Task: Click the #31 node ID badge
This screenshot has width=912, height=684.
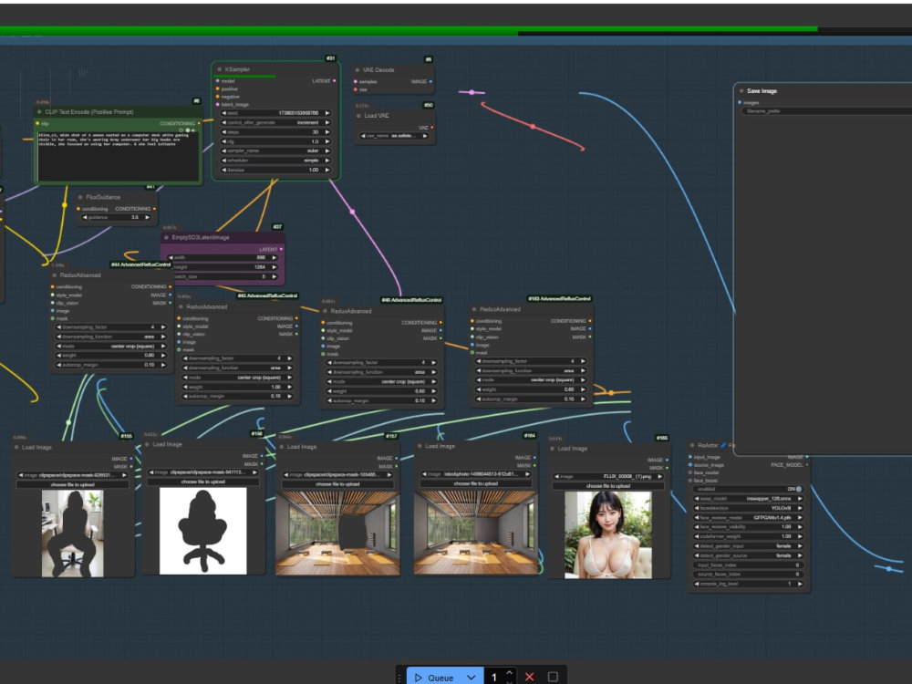Action: pos(330,58)
